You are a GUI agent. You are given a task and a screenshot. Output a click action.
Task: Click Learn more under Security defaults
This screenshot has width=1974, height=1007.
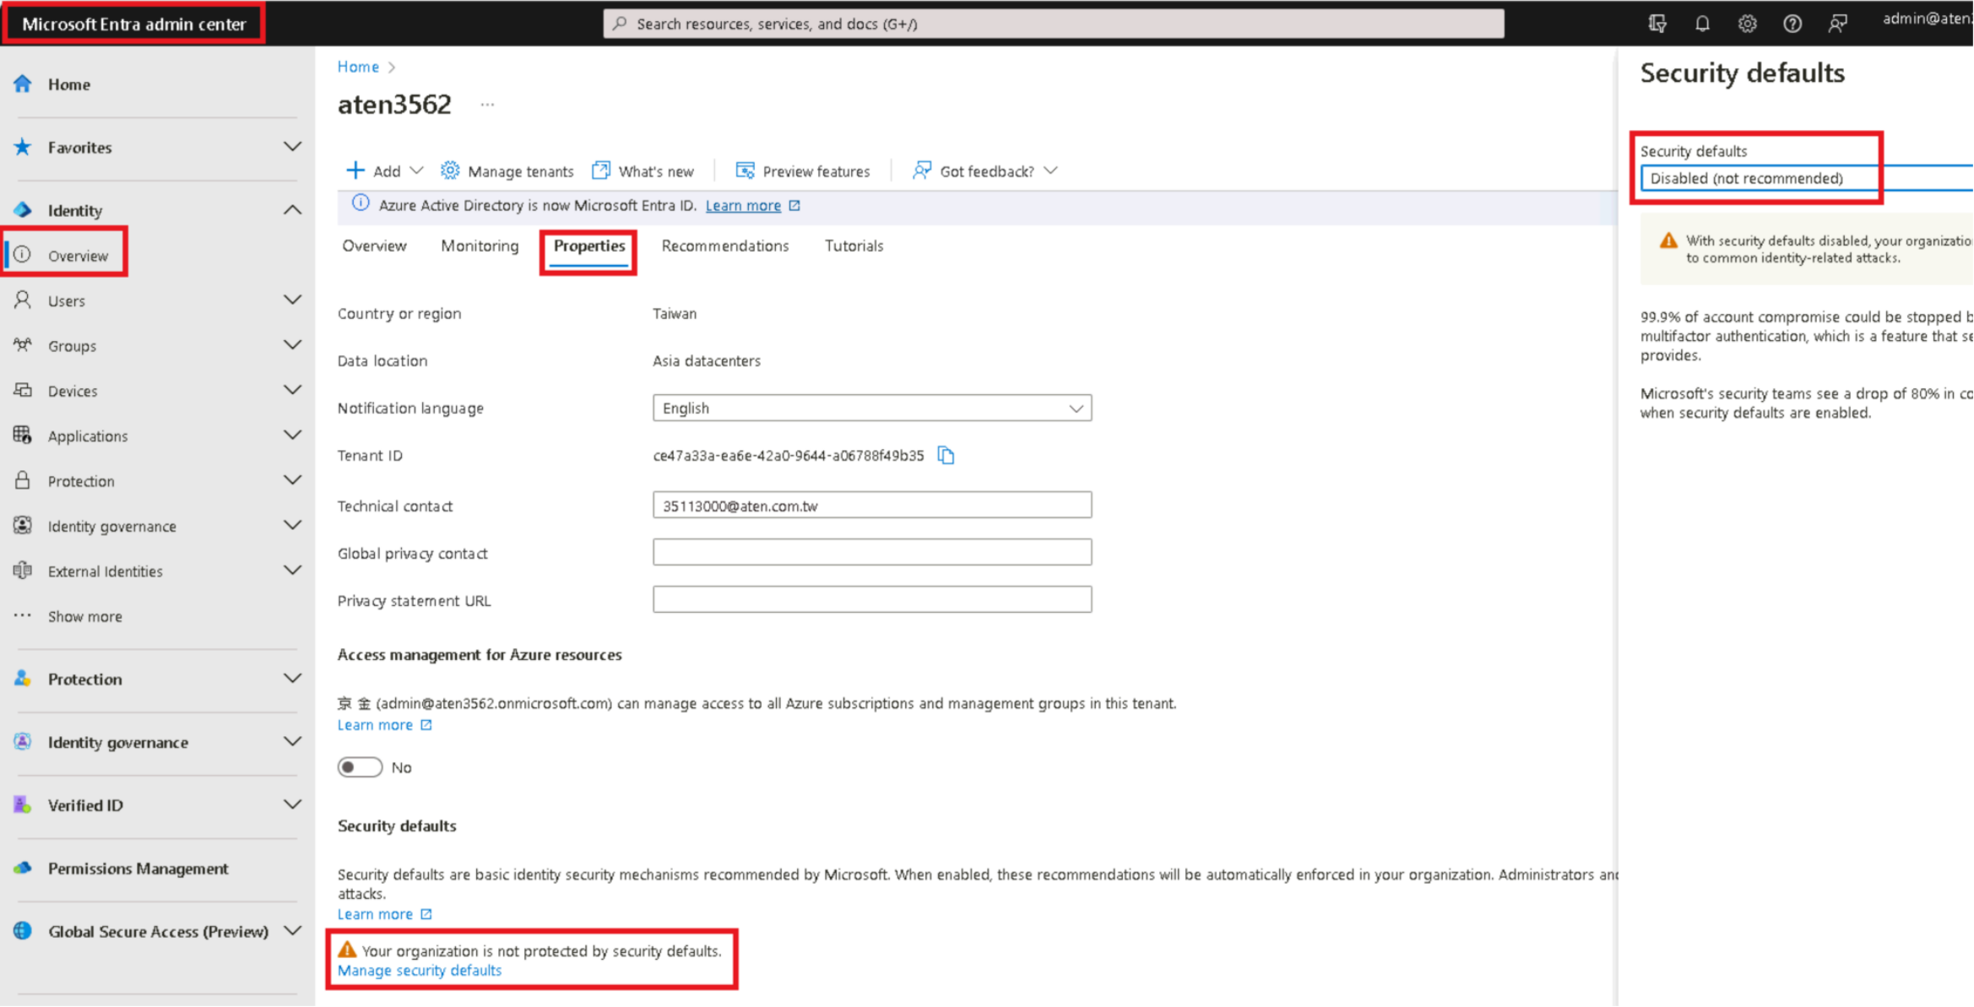pyautogui.click(x=375, y=914)
